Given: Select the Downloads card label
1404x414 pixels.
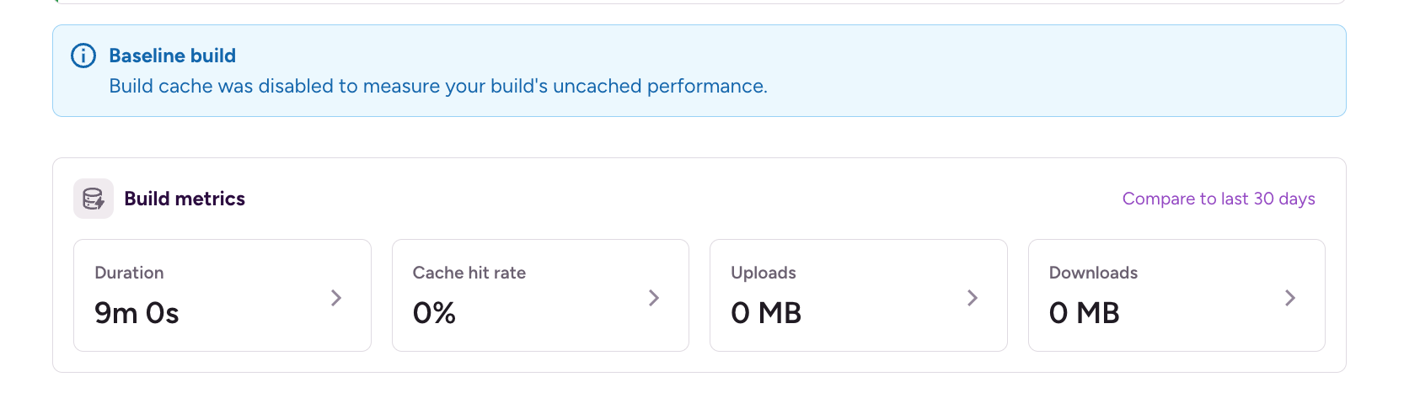Looking at the screenshot, I should [x=1093, y=273].
